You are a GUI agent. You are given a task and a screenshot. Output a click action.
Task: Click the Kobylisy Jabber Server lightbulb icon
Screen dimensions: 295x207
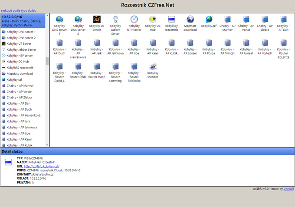[115, 19]
